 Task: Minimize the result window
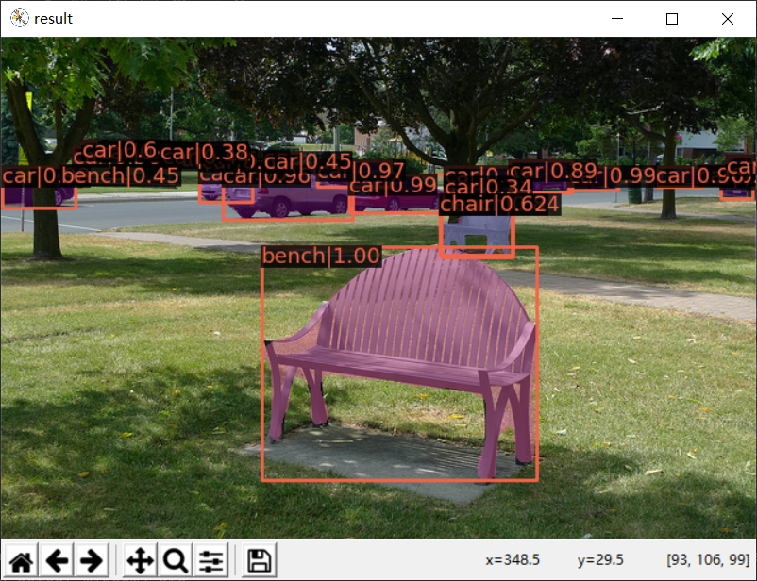[617, 18]
